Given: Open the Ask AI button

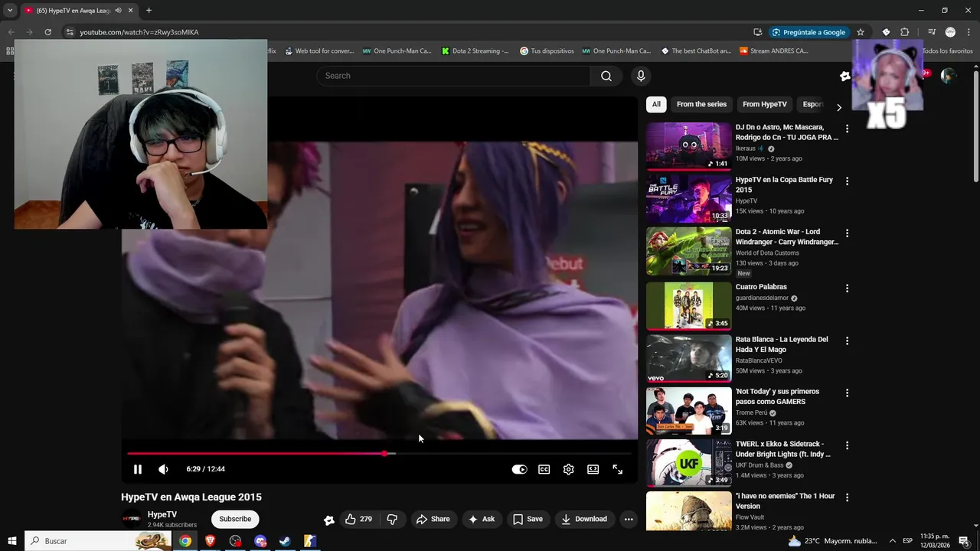Looking at the screenshot, I should (482, 519).
